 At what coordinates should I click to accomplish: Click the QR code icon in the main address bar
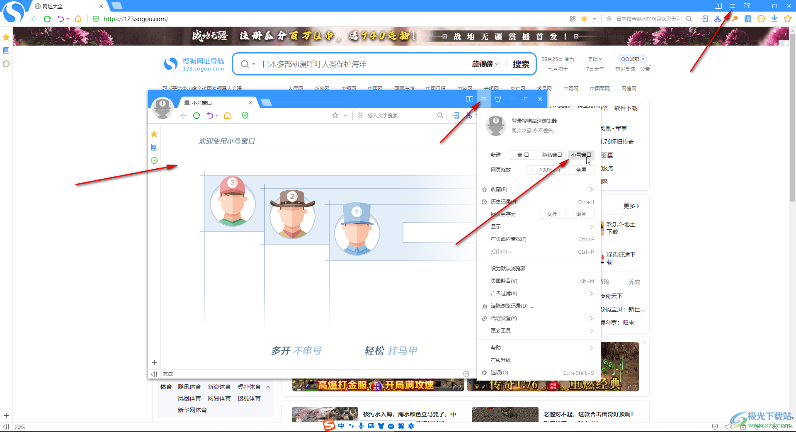(x=573, y=19)
